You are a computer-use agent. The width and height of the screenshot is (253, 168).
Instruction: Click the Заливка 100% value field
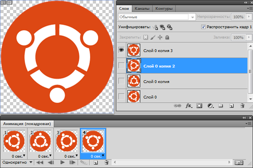[x=239, y=37]
